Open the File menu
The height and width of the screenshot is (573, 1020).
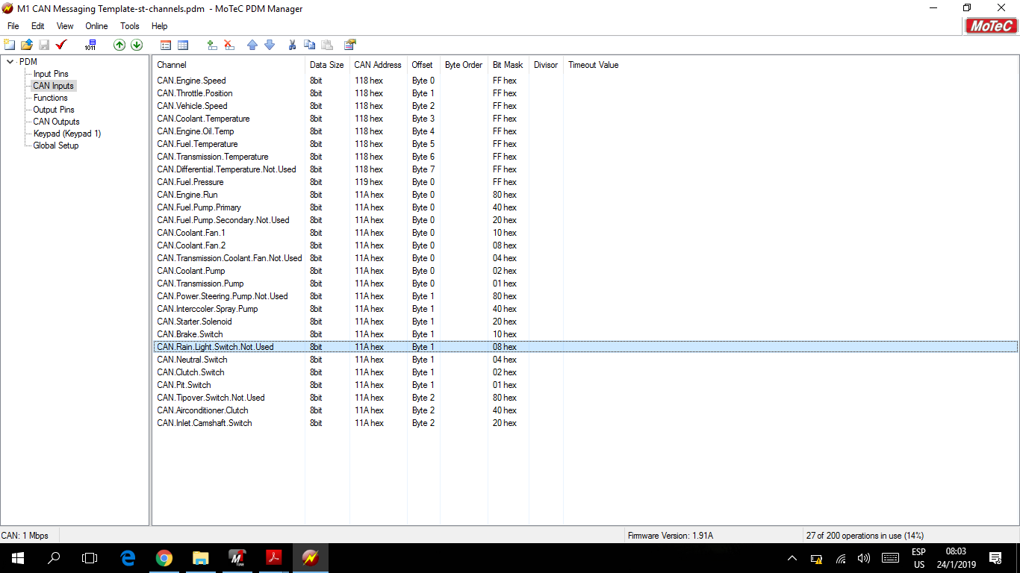point(13,26)
